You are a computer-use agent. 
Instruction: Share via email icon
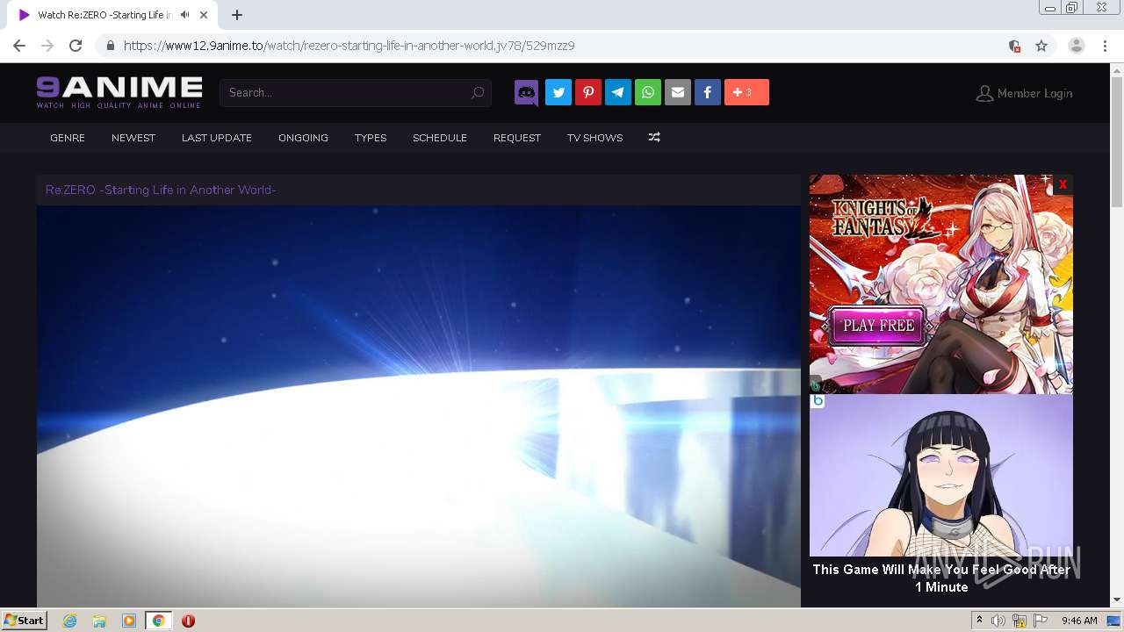pos(678,92)
